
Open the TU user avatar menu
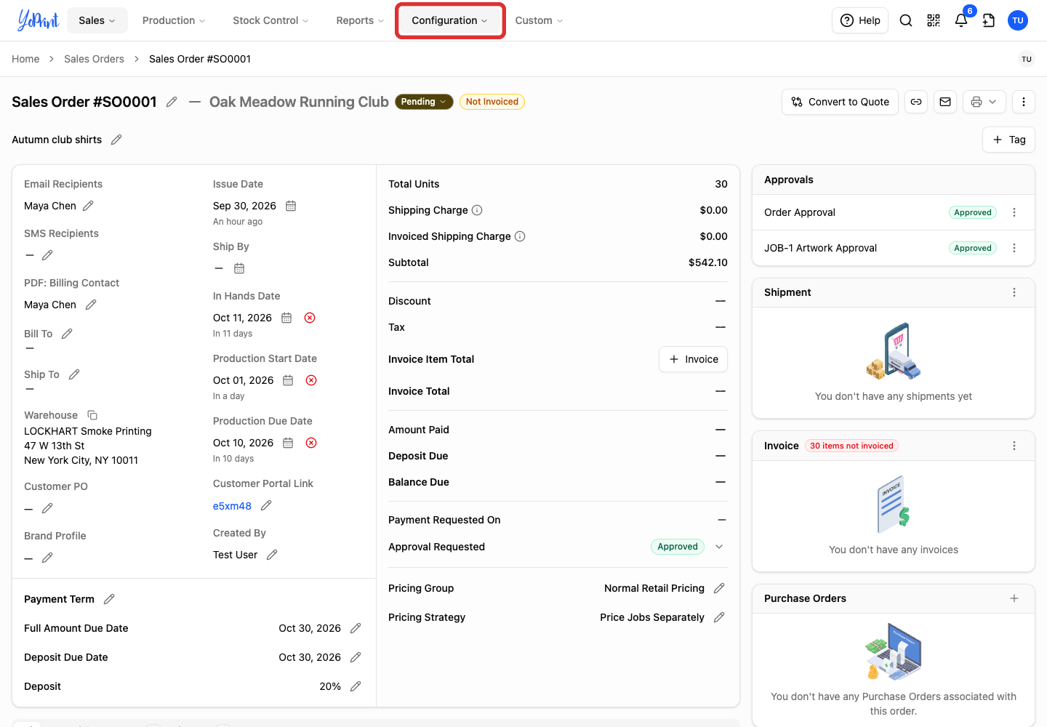[x=1018, y=20]
